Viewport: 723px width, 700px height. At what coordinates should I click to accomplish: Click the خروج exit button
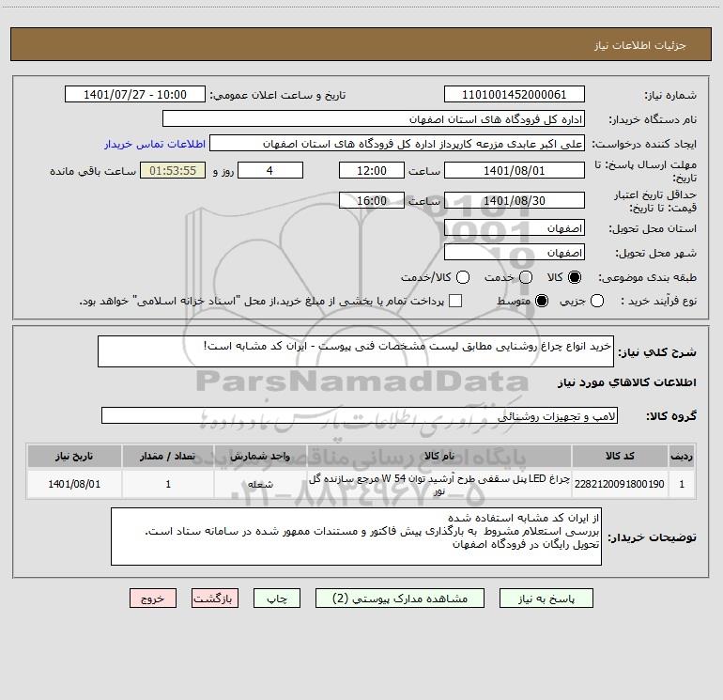(x=153, y=599)
